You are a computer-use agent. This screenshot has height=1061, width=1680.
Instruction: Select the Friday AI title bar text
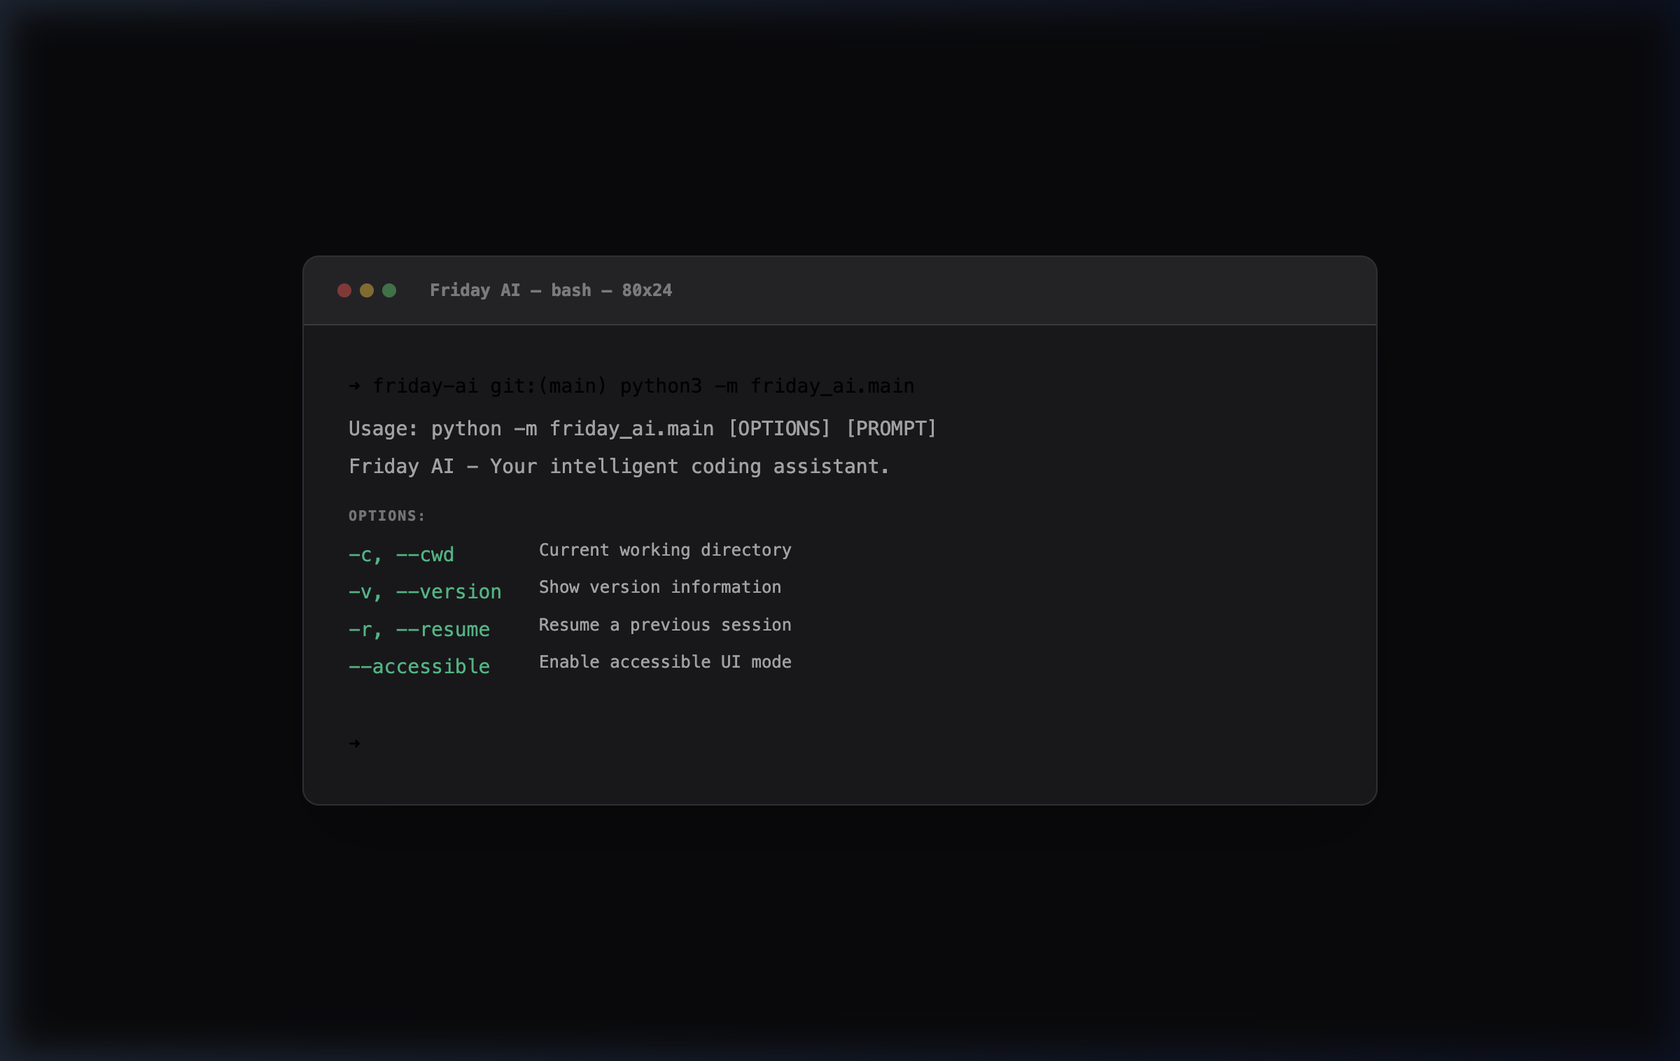(x=475, y=290)
